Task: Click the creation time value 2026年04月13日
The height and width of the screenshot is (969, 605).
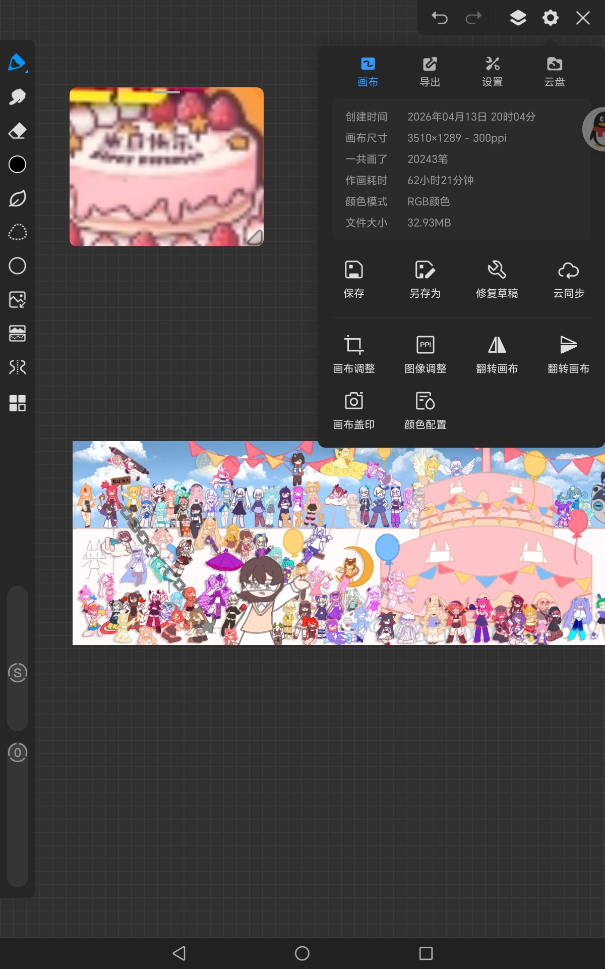Action: pyautogui.click(x=447, y=117)
